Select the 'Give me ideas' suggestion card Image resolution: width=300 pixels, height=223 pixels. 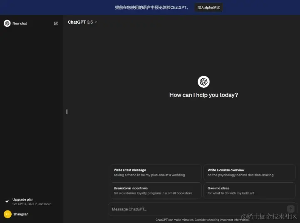[250, 191]
